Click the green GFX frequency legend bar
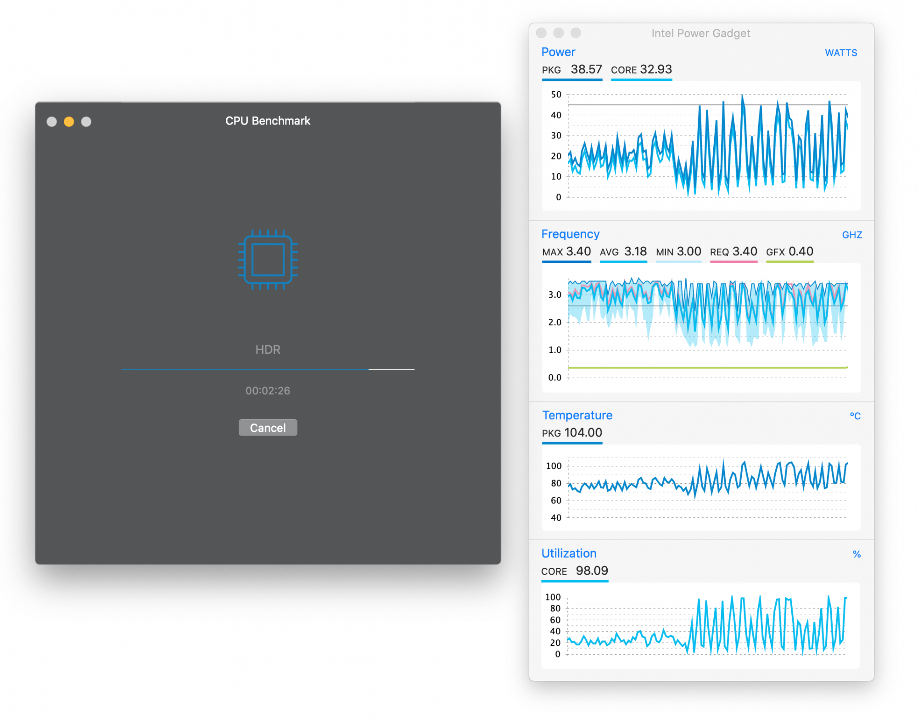This screenshot has height=718, width=918. click(x=789, y=262)
